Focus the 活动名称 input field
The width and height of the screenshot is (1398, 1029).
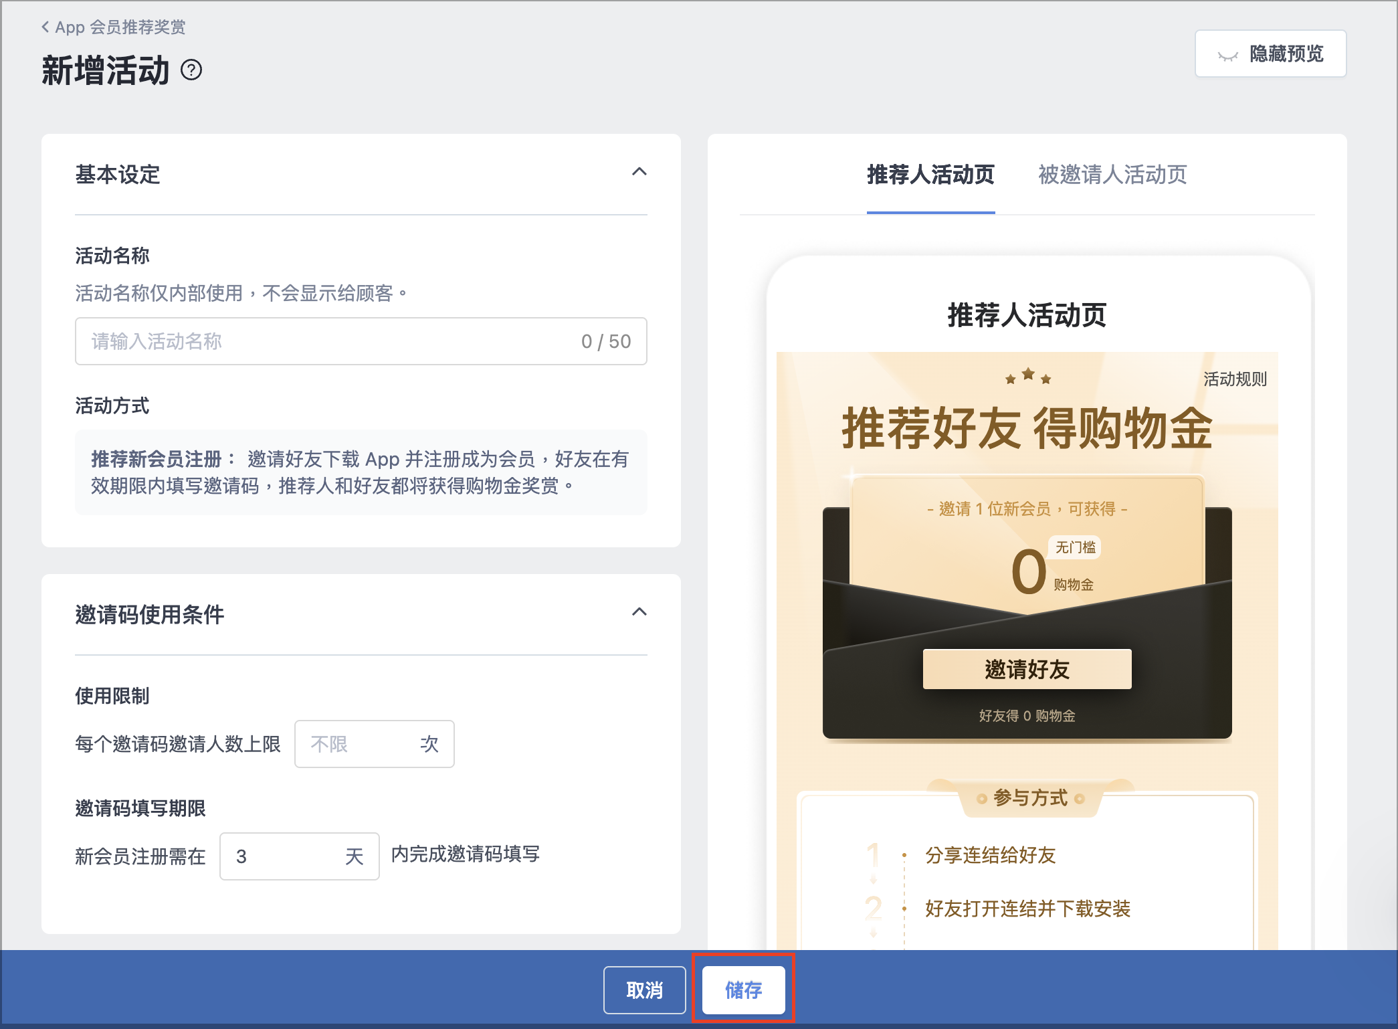[x=361, y=341]
